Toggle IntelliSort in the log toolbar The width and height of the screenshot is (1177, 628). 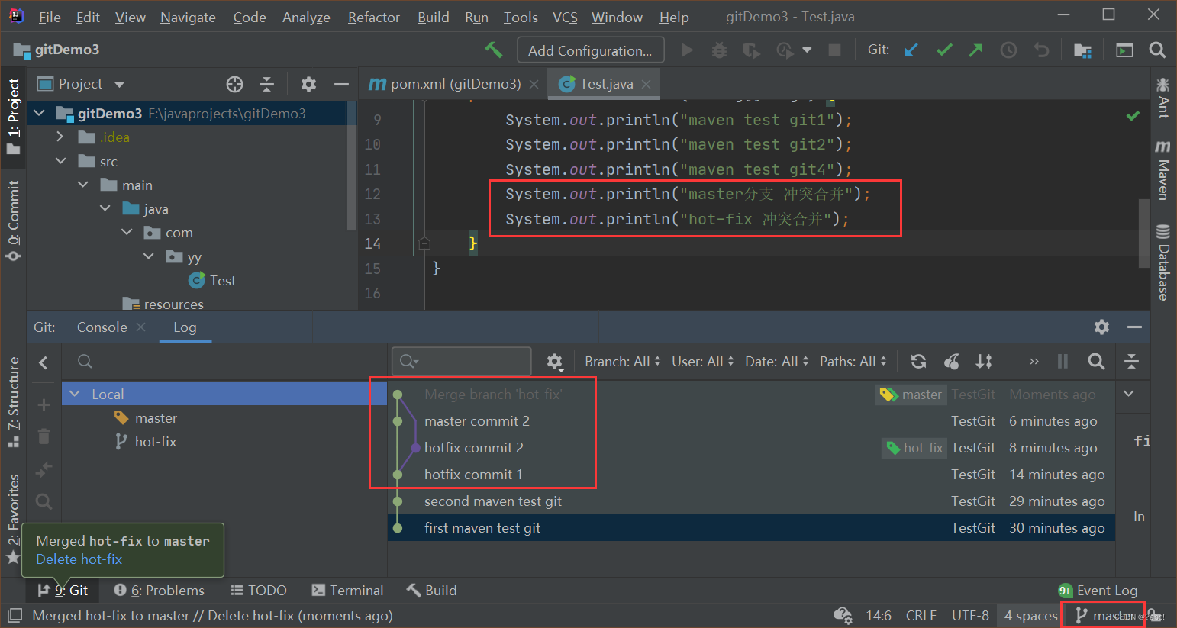coord(984,361)
